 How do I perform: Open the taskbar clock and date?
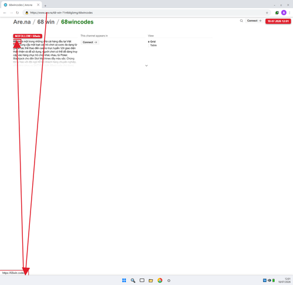(284, 280)
